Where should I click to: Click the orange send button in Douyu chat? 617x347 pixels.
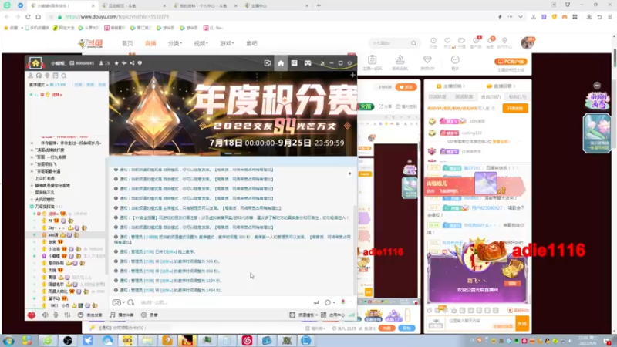point(522,323)
